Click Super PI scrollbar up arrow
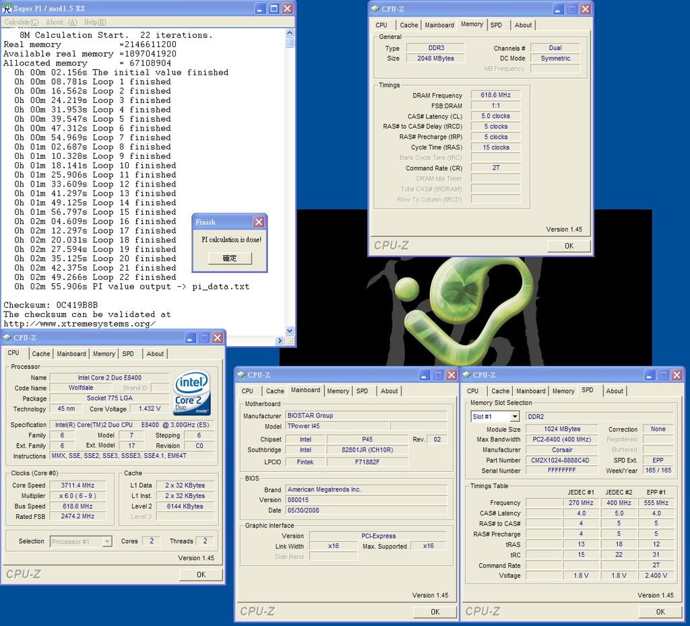 (290, 32)
